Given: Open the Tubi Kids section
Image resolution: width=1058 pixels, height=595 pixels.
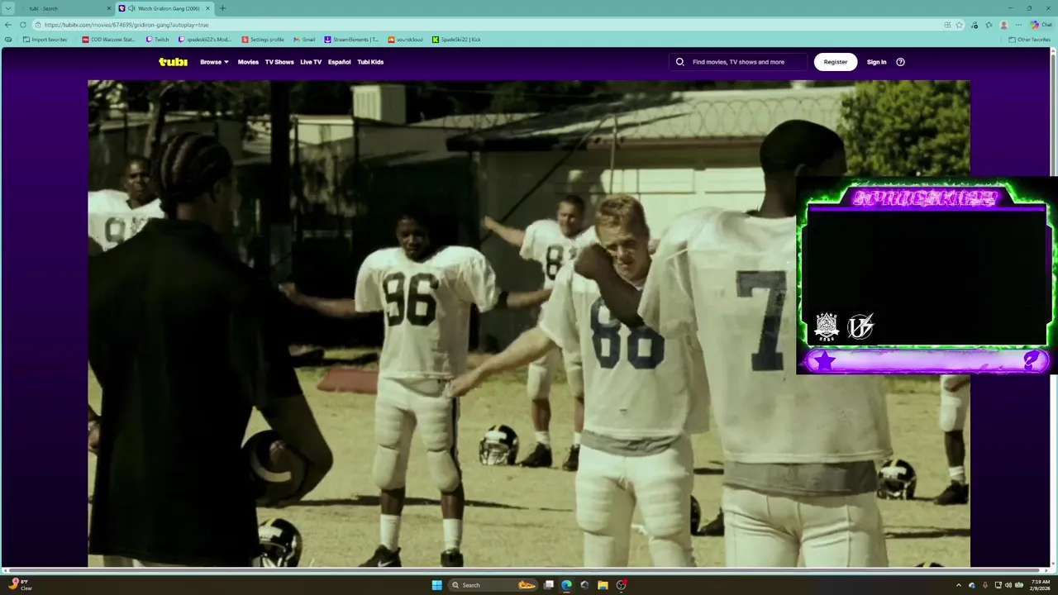Looking at the screenshot, I should coord(370,62).
